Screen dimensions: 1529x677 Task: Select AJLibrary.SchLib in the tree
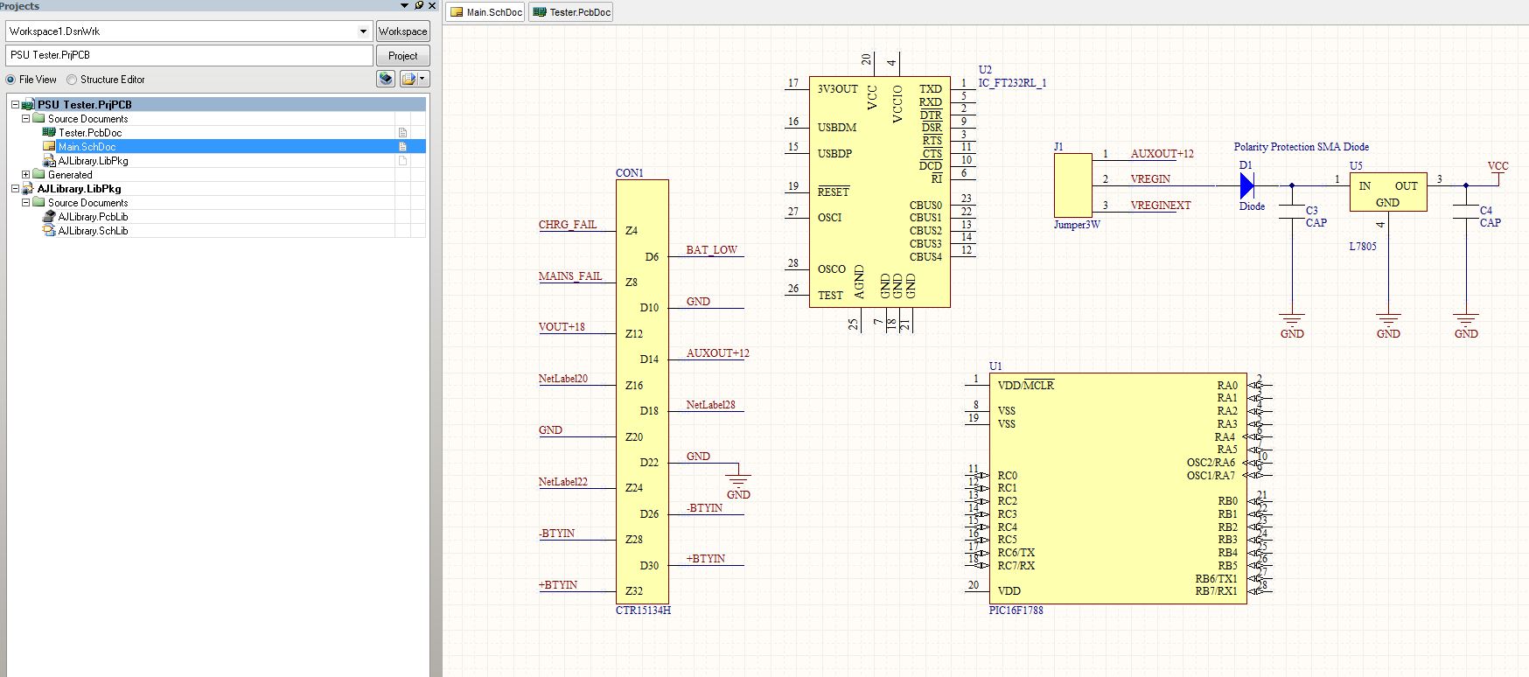[x=93, y=231]
